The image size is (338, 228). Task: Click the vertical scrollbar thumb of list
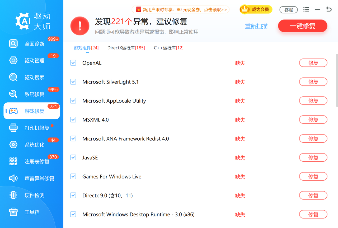click(337, 80)
